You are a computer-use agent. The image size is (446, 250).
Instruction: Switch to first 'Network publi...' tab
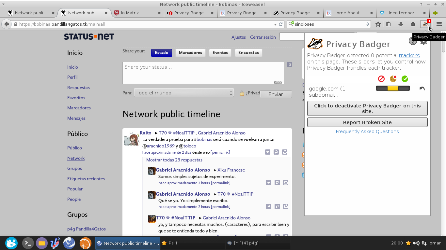click(x=31, y=13)
